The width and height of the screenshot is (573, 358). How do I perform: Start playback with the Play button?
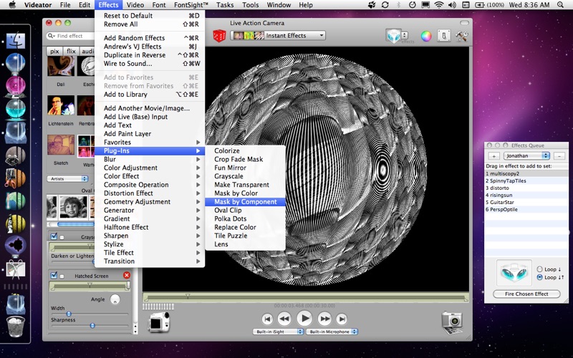[x=304, y=319]
